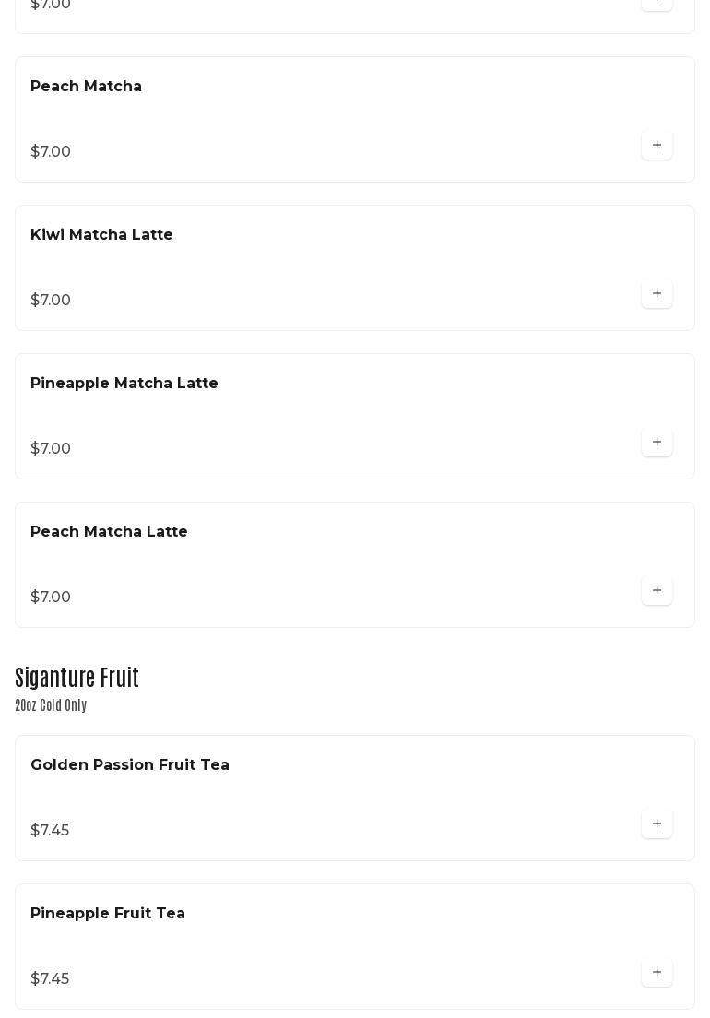Viewport: 710px width, 1018px height.
Task: Click the Siganture Fruit section heading
Action: tap(77, 678)
